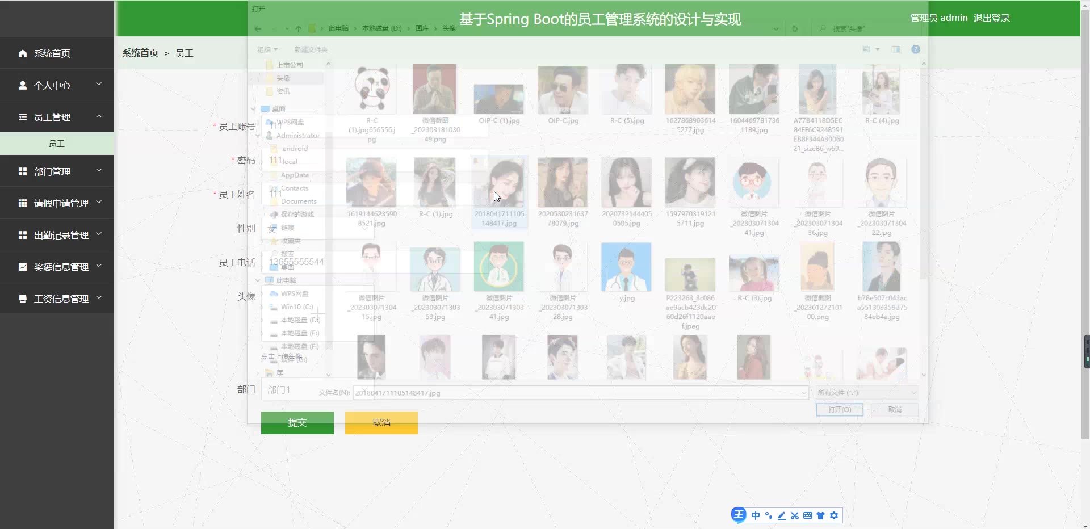
Task: Open the 组织 dropdown in the file dialog
Action: (x=267, y=50)
